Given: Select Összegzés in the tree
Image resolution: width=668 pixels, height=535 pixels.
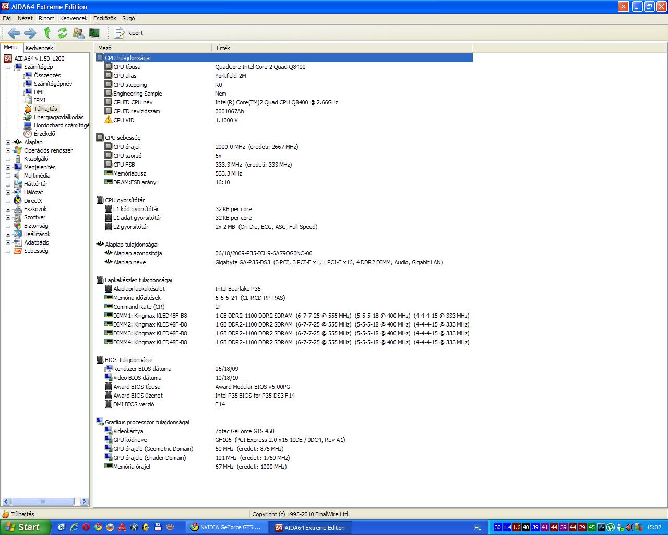Looking at the screenshot, I should tap(47, 75).
